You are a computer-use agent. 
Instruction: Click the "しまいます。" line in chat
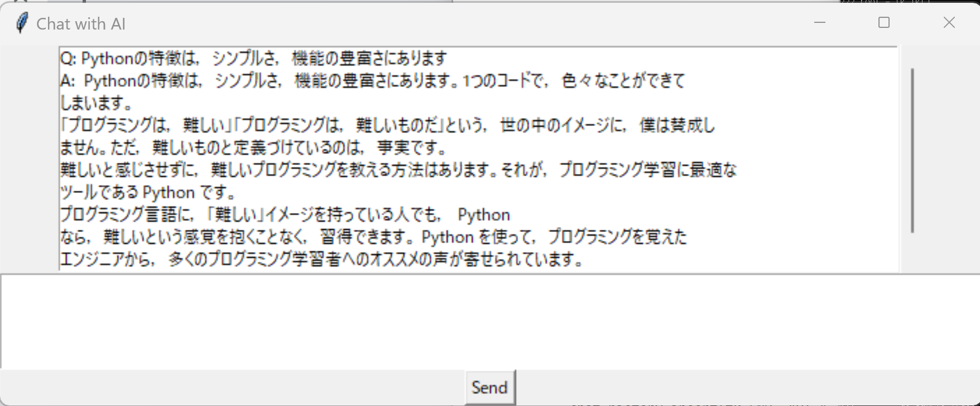[96, 103]
